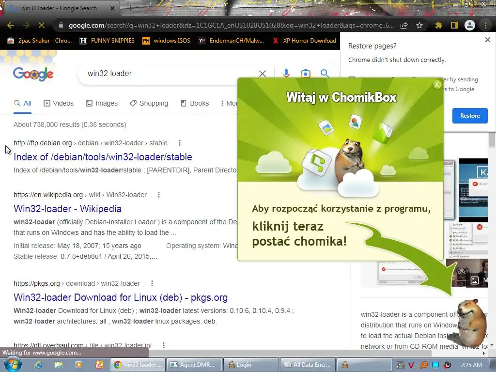Open Win32-loader Download for Linux pkgs.org result

121,297
